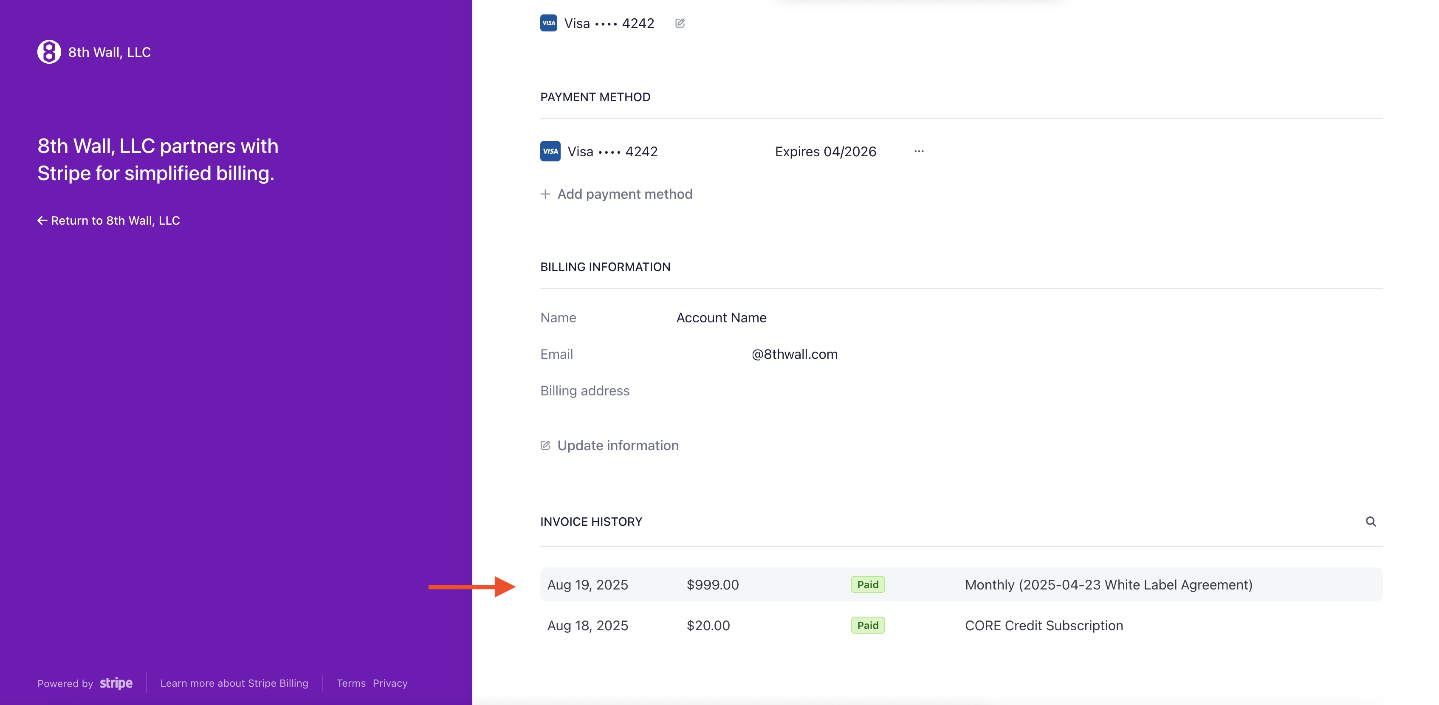The width and height of the screenshot is (1439, 705).
Task: Open the Privacy link
Action: click(x=390, y=683)
